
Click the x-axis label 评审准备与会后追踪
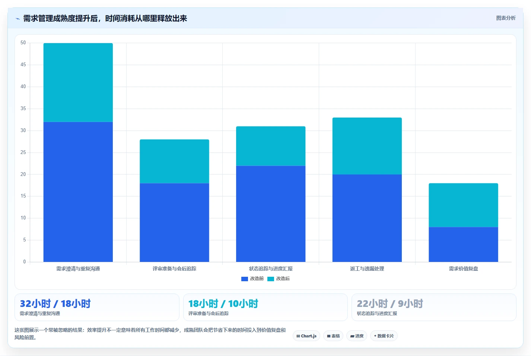[174, 269]
